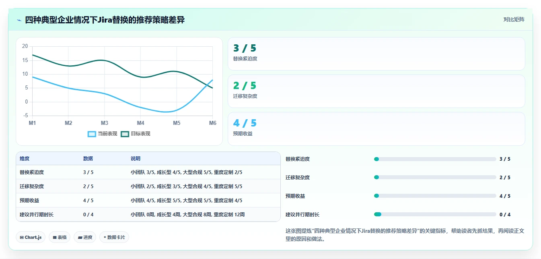The height and width of the screenshot is (259, 541).
Task: Click the 进度 chip
Action: [85, 237]
